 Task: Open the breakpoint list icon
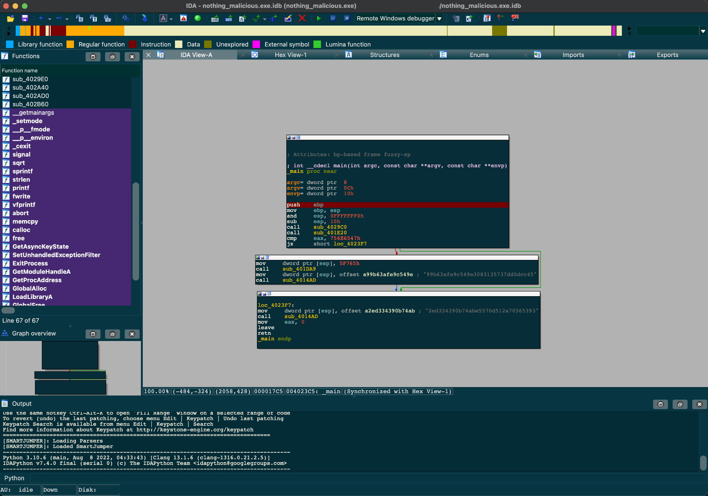click(487, 18)
